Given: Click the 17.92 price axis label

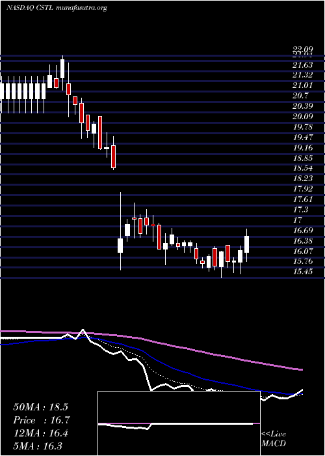Looking at the screenshot, I should coord(302,189).
